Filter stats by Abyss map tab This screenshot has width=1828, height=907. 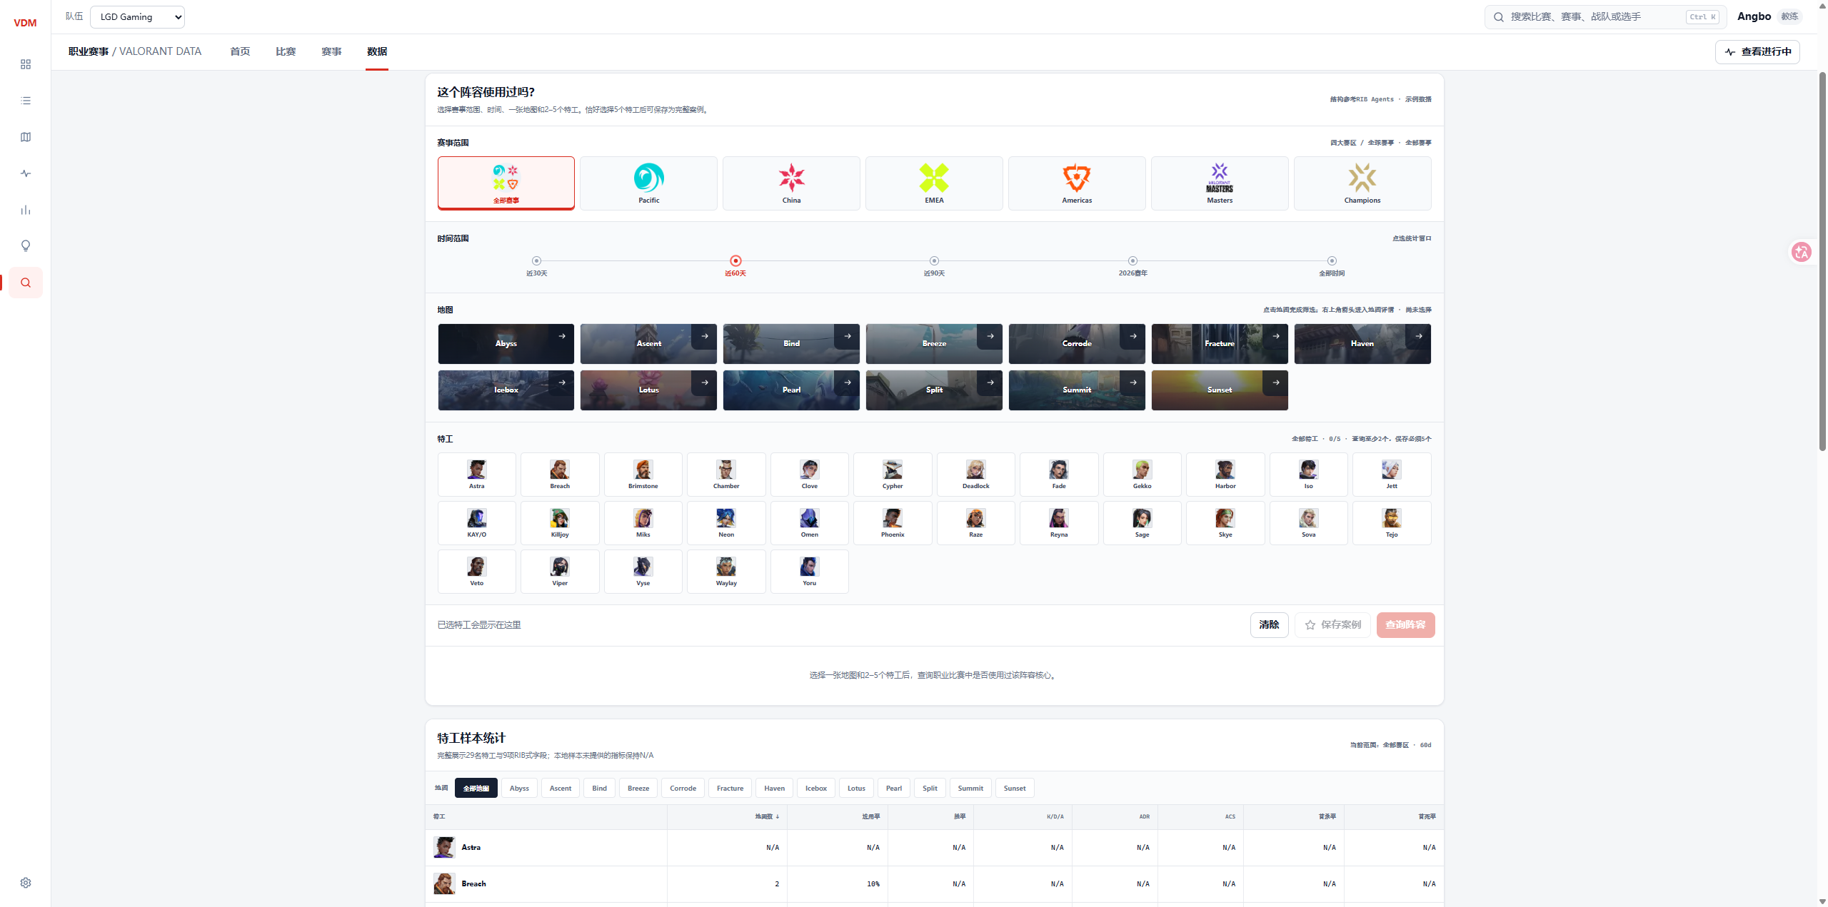pyautogui.click(x=519, y=789)
